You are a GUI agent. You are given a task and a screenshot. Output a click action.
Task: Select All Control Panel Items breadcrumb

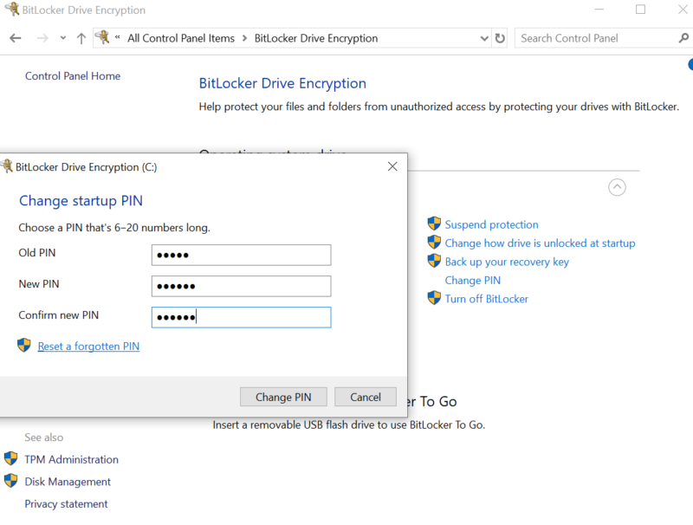[x=180, y=38]
